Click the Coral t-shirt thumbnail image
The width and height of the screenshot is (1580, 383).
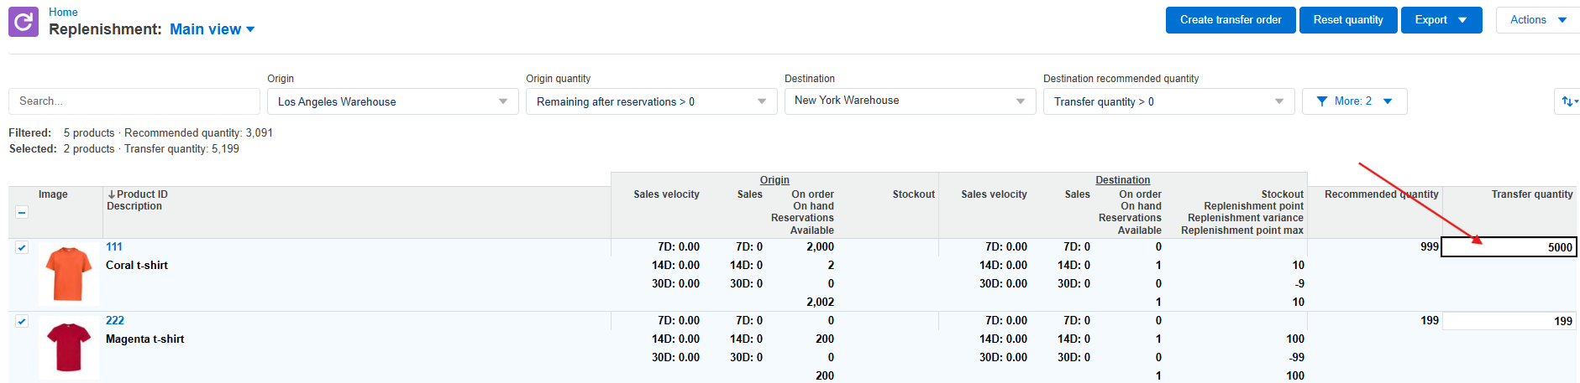pos(69,274)
